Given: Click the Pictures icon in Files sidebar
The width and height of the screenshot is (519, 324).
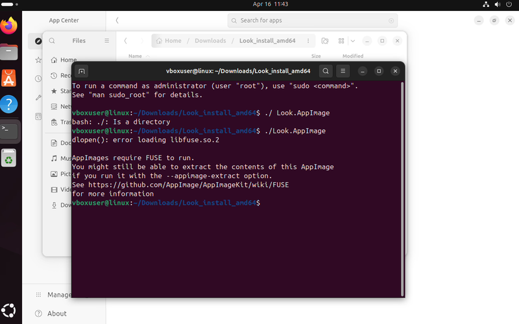Looking at the screenshot, I should [54, 174].
